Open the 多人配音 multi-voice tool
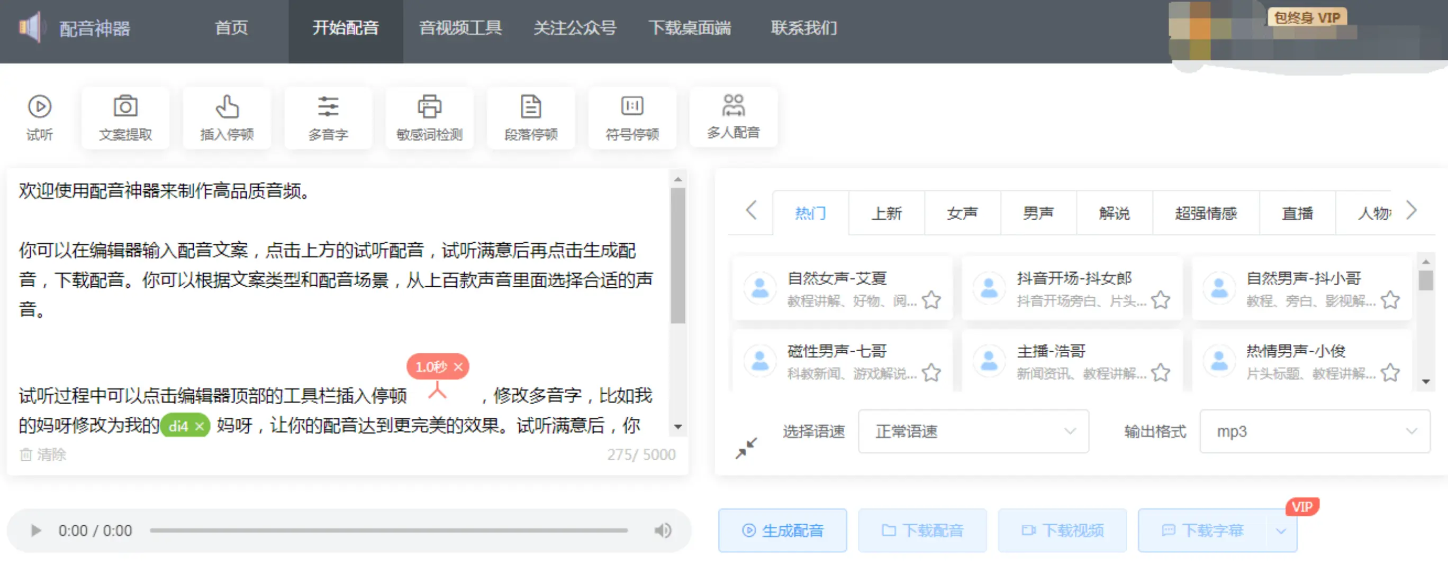1448x575 pixels. tap(734, 106)
